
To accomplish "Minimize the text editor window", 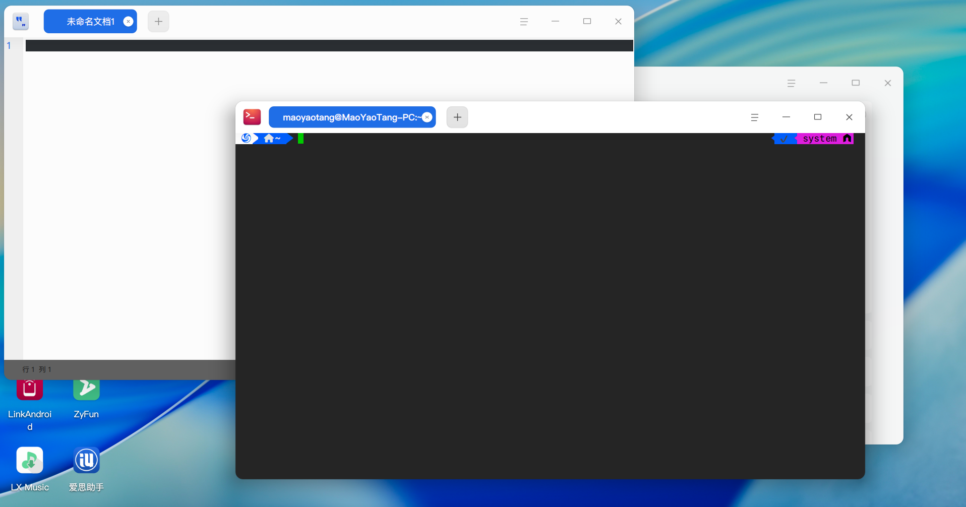I will tap(555, 21).
